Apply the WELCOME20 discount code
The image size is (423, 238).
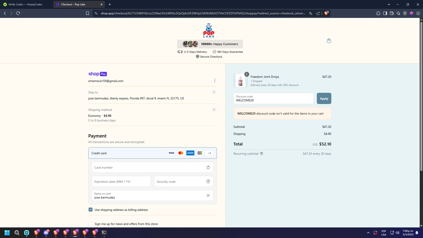click(324, 98)
